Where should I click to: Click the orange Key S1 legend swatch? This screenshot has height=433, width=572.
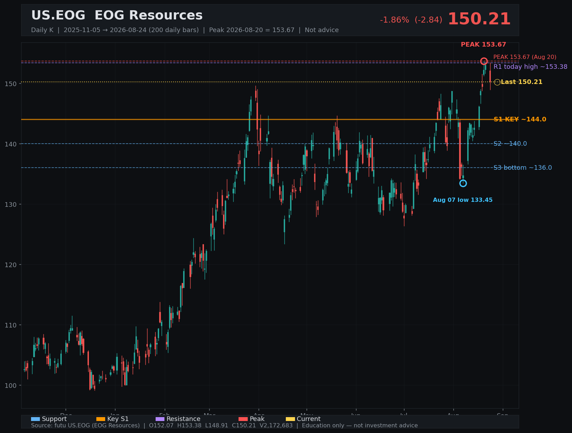point(101,419)
